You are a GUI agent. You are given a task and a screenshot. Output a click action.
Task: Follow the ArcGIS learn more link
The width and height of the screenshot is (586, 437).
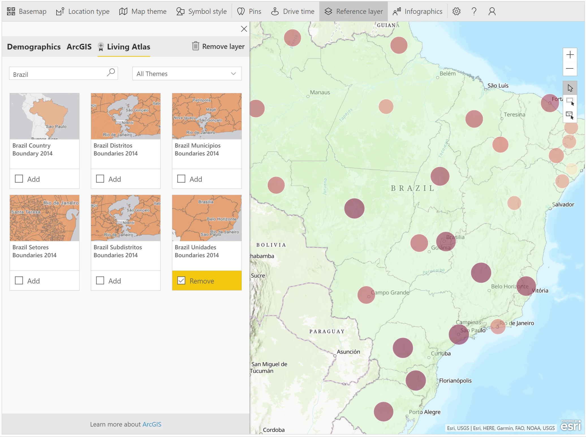coord(152,424)
